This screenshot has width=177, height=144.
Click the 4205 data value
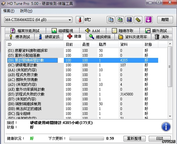pos(124,60)
